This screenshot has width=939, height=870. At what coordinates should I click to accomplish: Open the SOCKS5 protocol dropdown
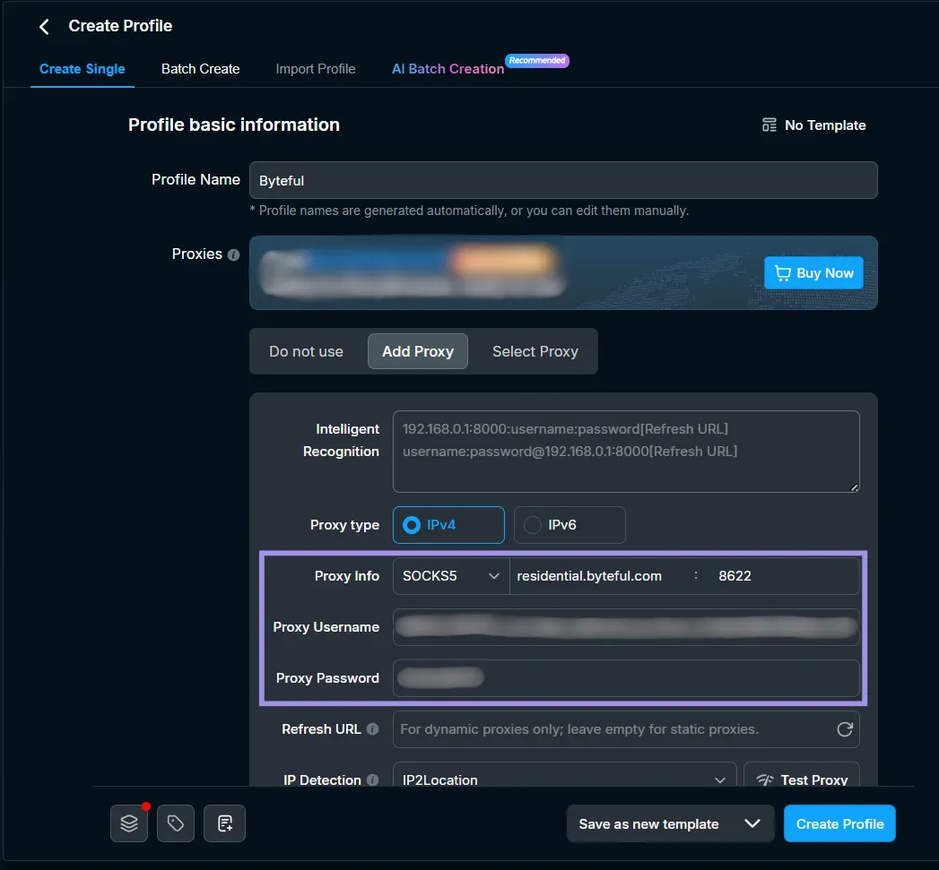coord(451,575)
